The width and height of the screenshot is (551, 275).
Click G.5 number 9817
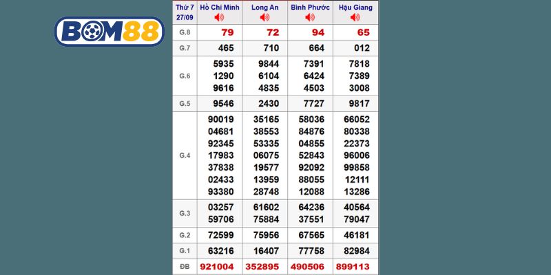[x=360, y=104]
